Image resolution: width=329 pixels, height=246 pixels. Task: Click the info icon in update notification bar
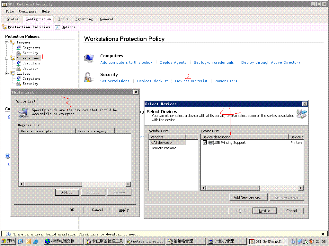pyautogui.click(x=8, y=234)
